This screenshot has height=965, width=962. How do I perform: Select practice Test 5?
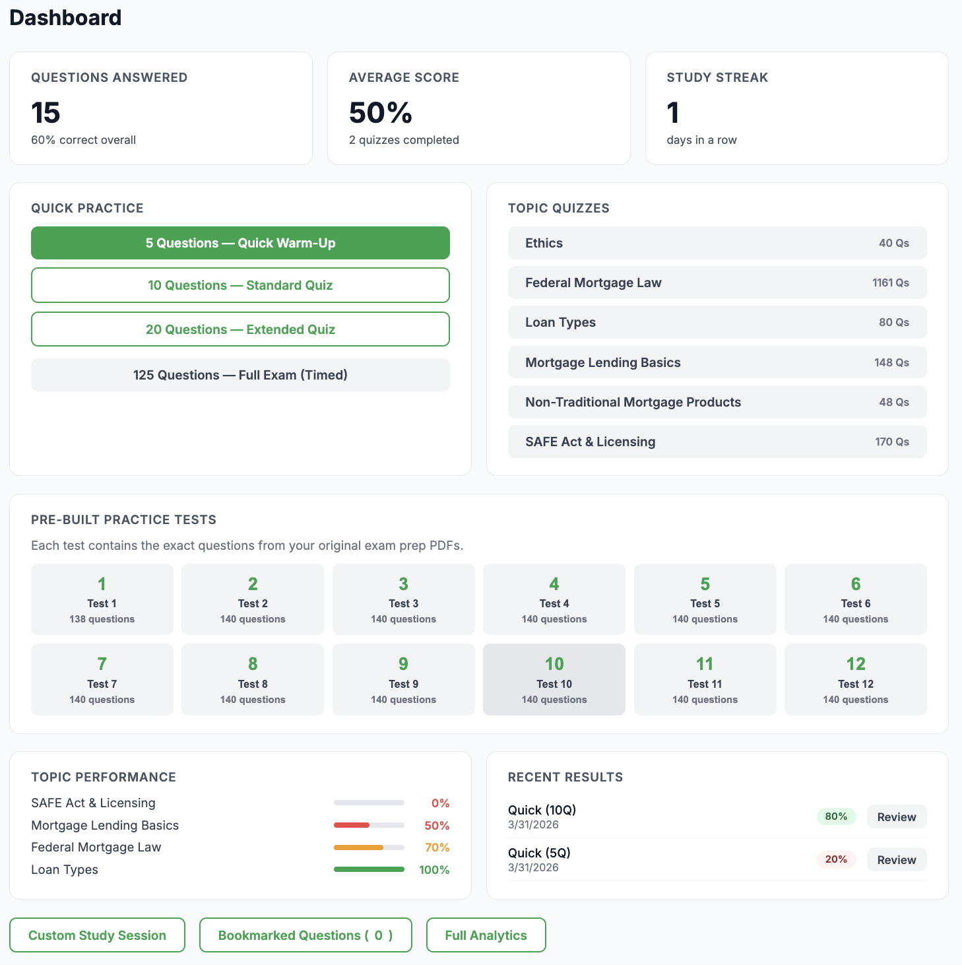tap(705, 599)
